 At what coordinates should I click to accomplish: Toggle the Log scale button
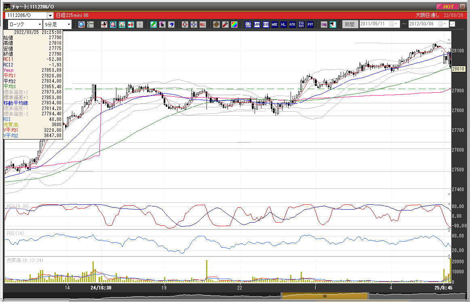point(324,25)
